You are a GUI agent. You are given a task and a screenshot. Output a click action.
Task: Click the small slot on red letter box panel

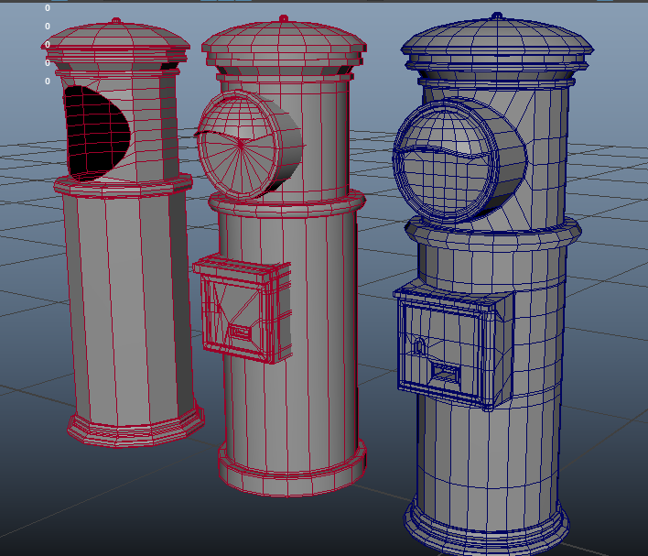240,333
